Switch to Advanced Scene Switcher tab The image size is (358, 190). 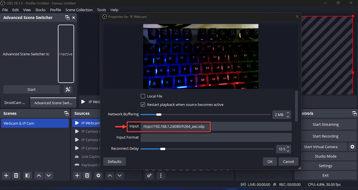(x=53, y=103)
